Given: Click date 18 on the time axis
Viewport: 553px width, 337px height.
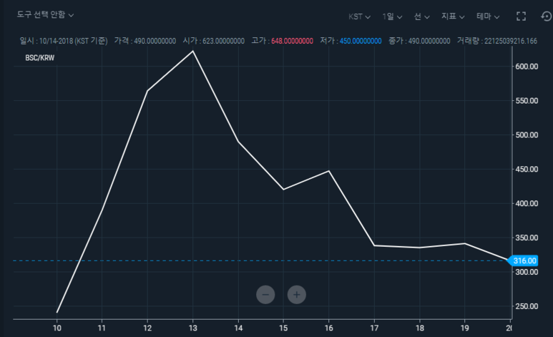Looking at the screenshot, I should coord(420,328).
